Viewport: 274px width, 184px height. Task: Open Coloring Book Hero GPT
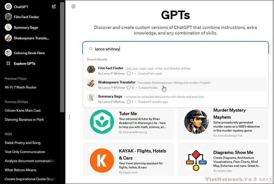click(x=29, y=53)
